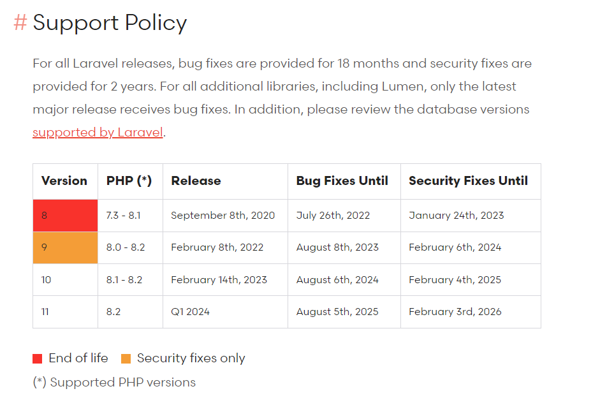Screen dimensions: 614x405
Task: Select the orange version 9 cell
Action: [66, 247]
